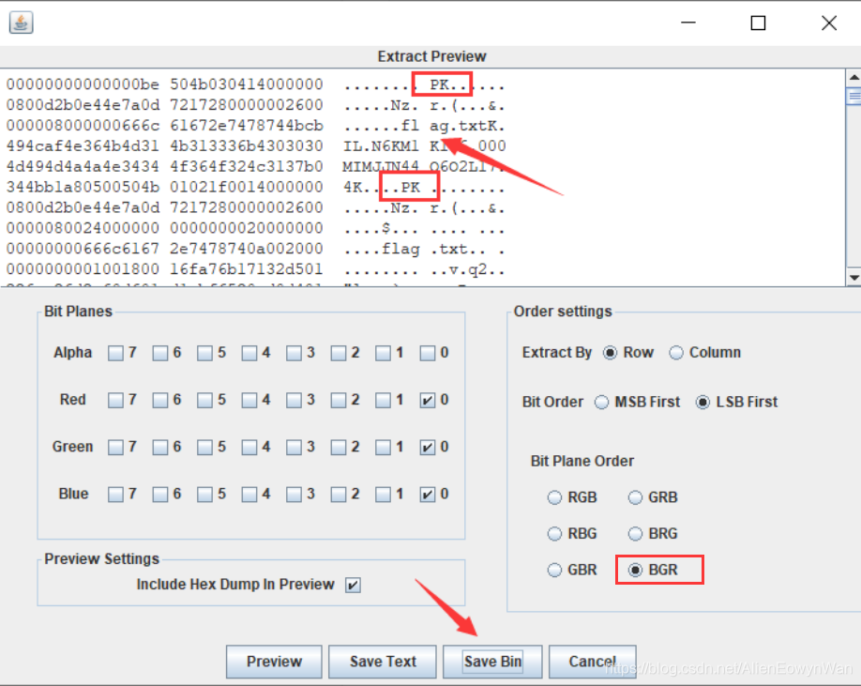Screen dimensions: 861x686
Task: Enable Red bit plane 2
Action: tap(339, 400)
